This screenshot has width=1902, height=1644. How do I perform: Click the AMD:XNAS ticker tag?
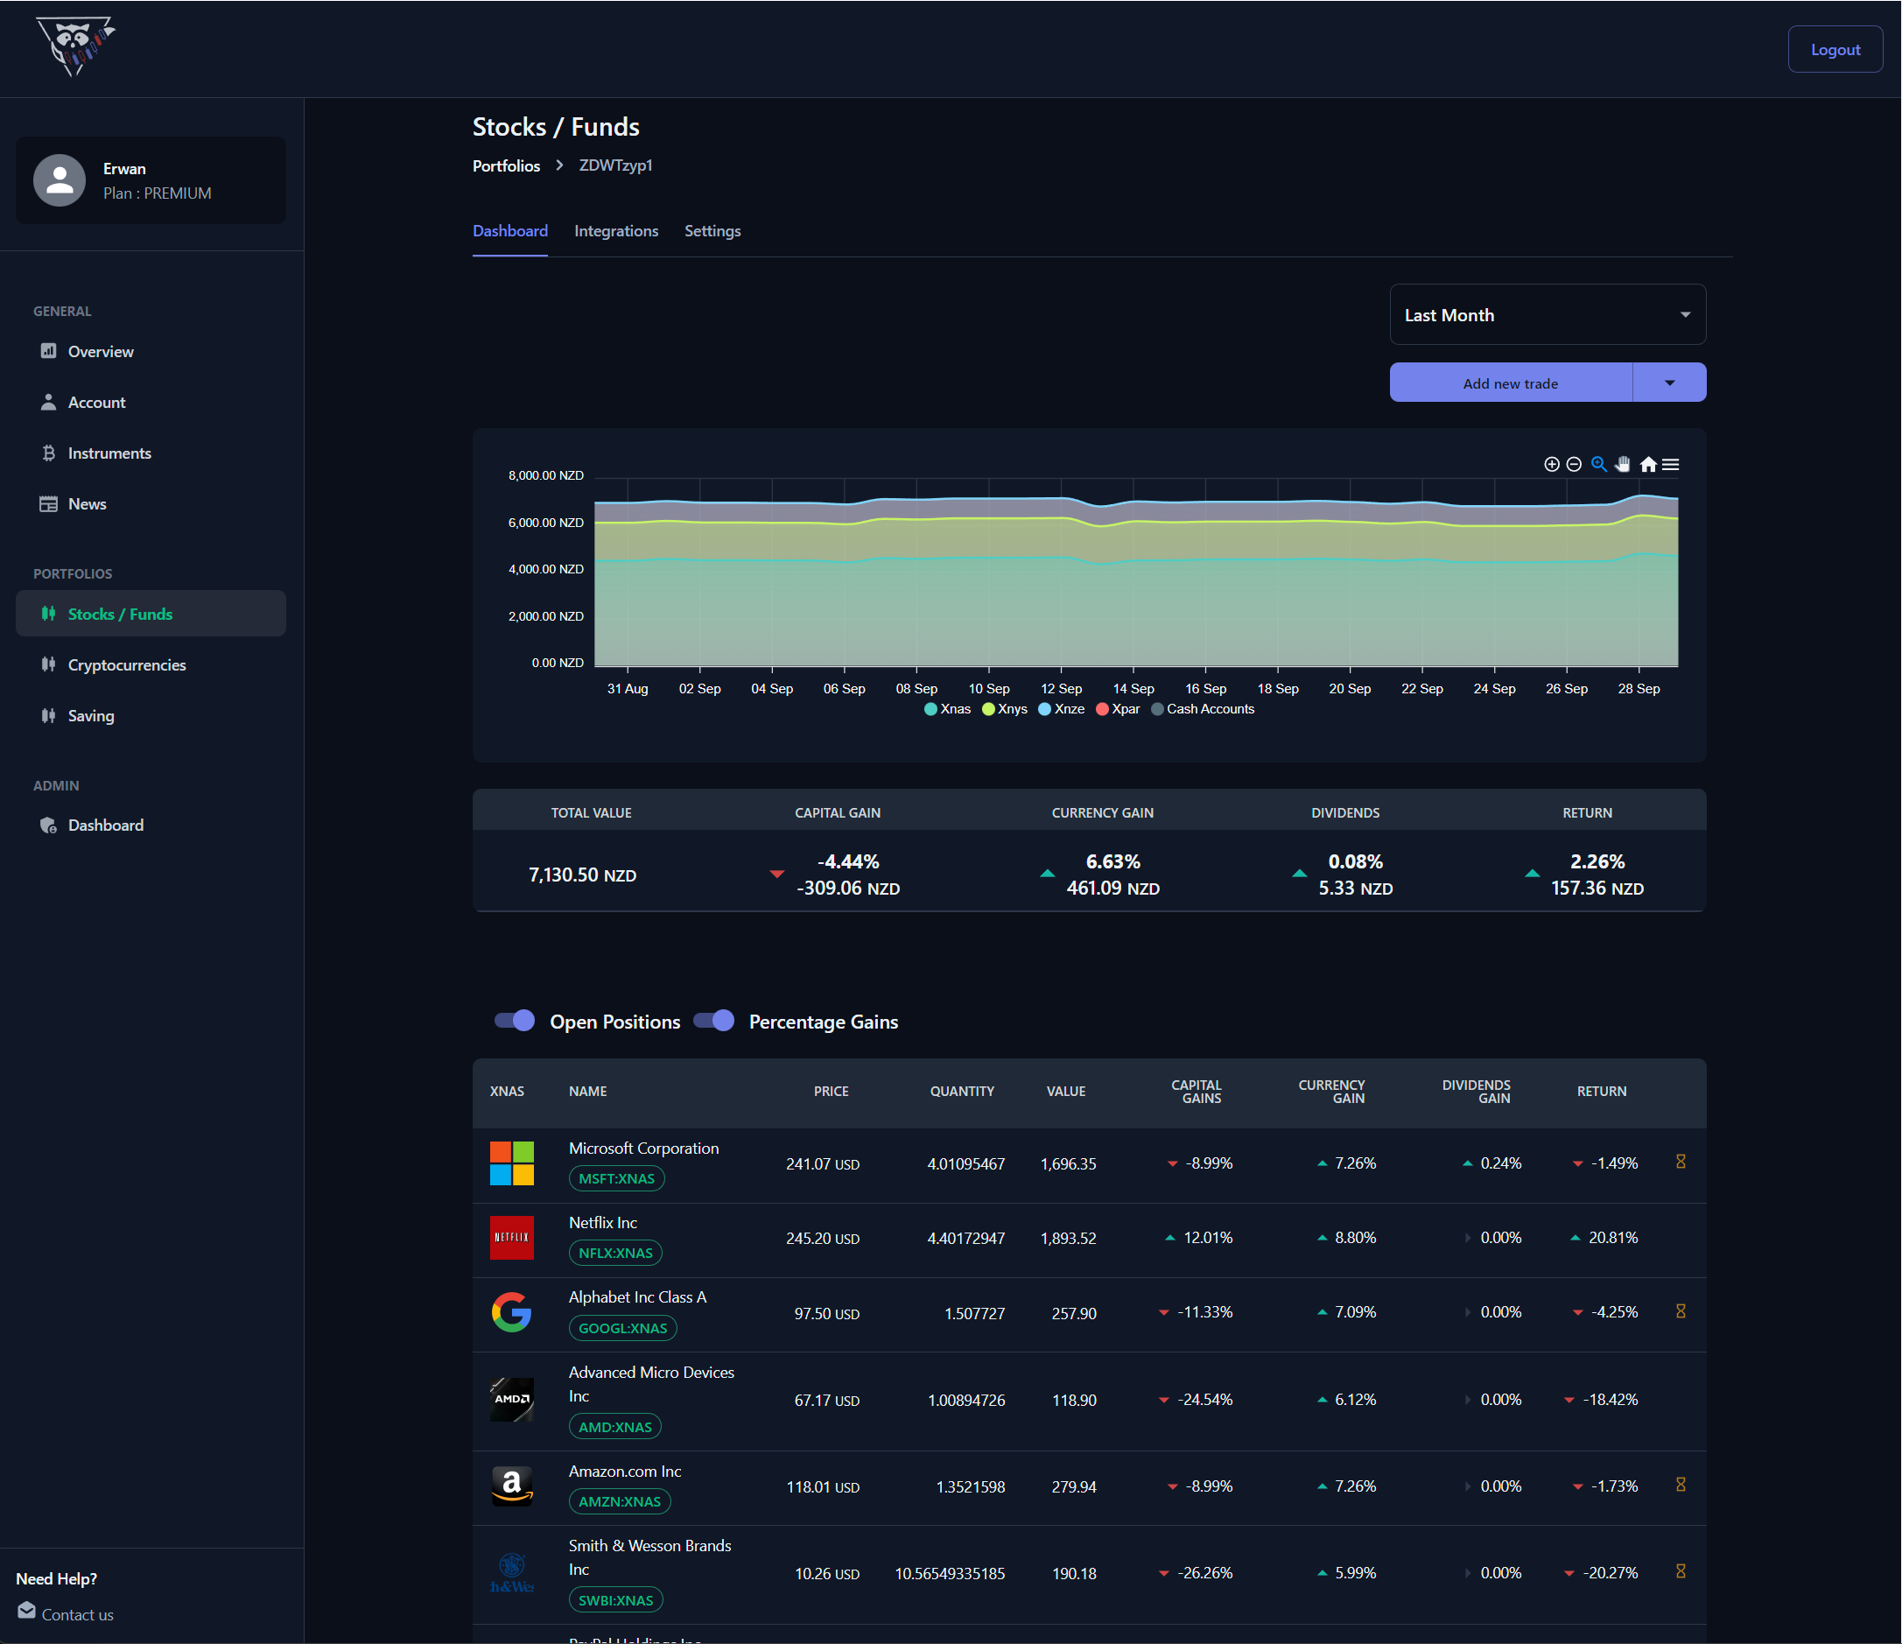(615, 1426)
